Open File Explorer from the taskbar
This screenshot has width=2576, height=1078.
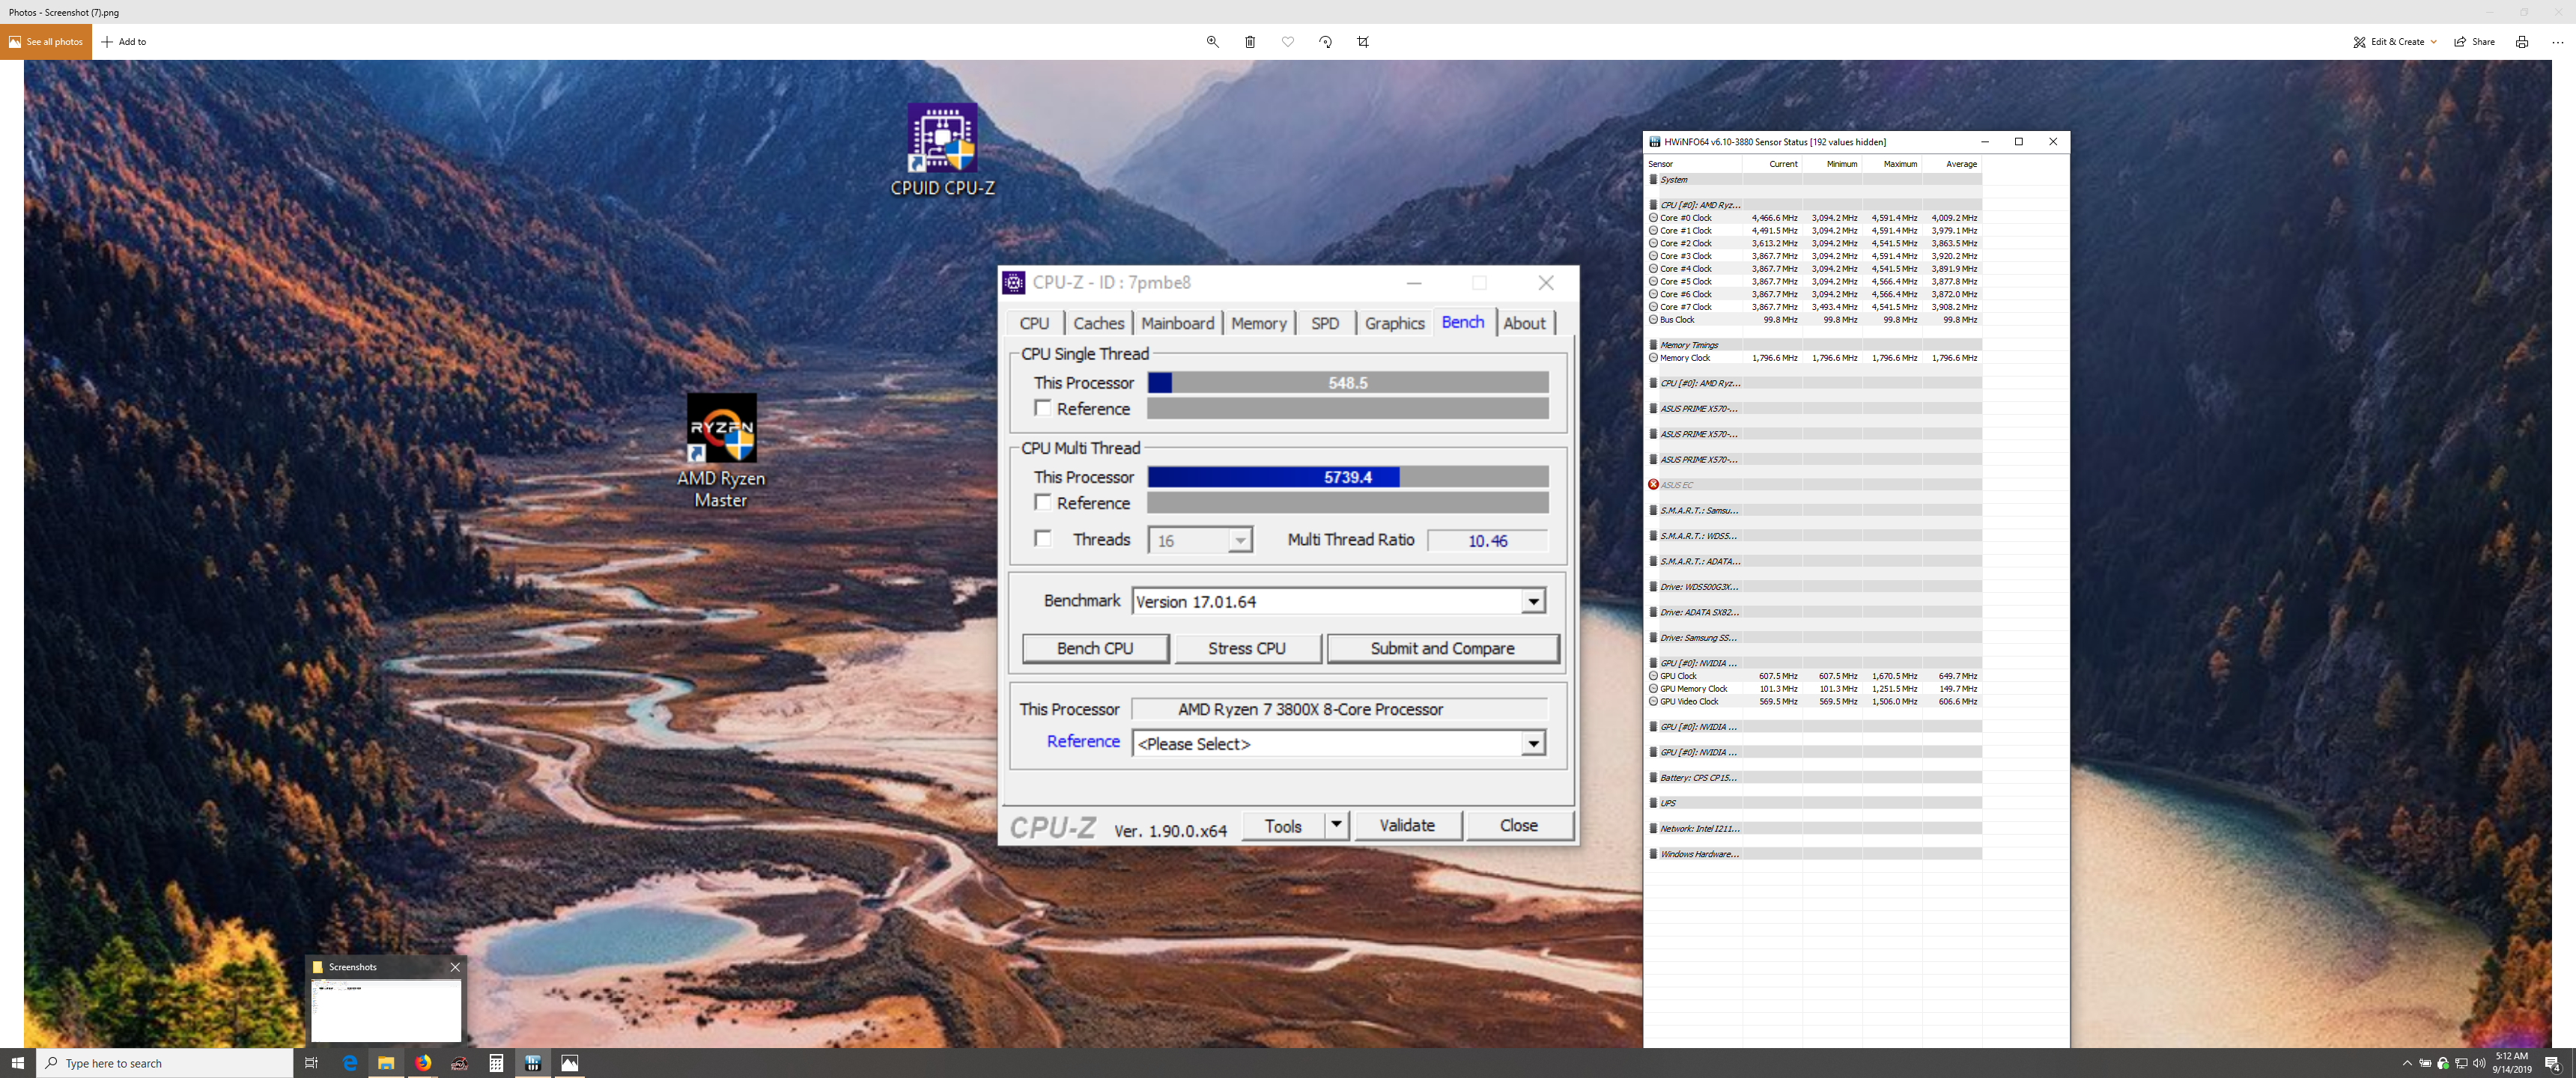click(386, 1063)
